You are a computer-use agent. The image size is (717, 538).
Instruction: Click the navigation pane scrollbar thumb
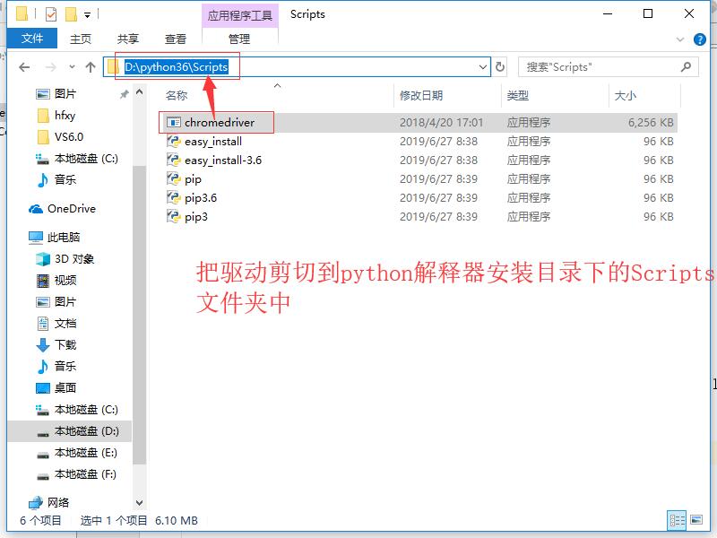pos(140,315)
